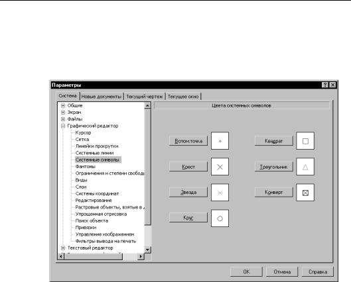This screenshot has height=282, width=351.
Task: Expand the Текстовый редактор node
Action: pos(63,248)
